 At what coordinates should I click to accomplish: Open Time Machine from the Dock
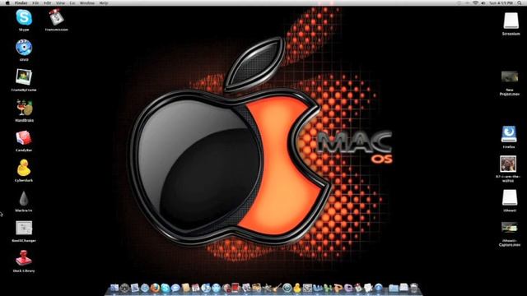coord(287,288)
